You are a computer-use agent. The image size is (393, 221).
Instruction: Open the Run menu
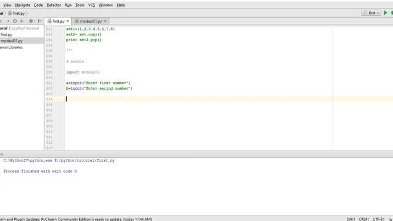68,5
